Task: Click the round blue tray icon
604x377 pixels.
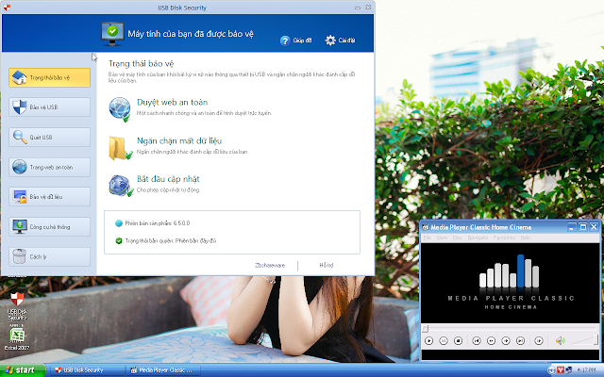Action: click(x=551, y=370)
